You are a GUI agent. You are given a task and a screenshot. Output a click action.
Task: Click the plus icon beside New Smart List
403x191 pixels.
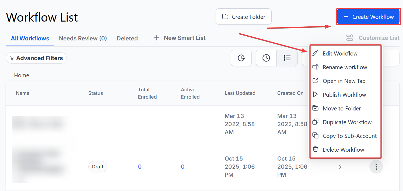[156, 38]
